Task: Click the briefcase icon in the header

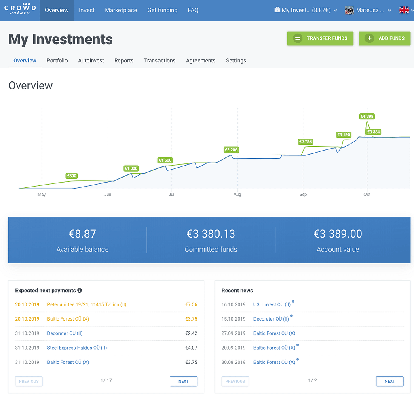Action: pyautogui.click(x=277, y=10)
